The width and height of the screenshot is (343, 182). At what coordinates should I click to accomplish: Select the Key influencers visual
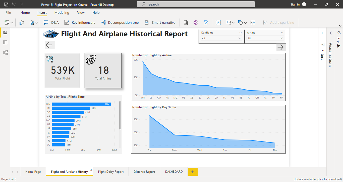point(80,22)
